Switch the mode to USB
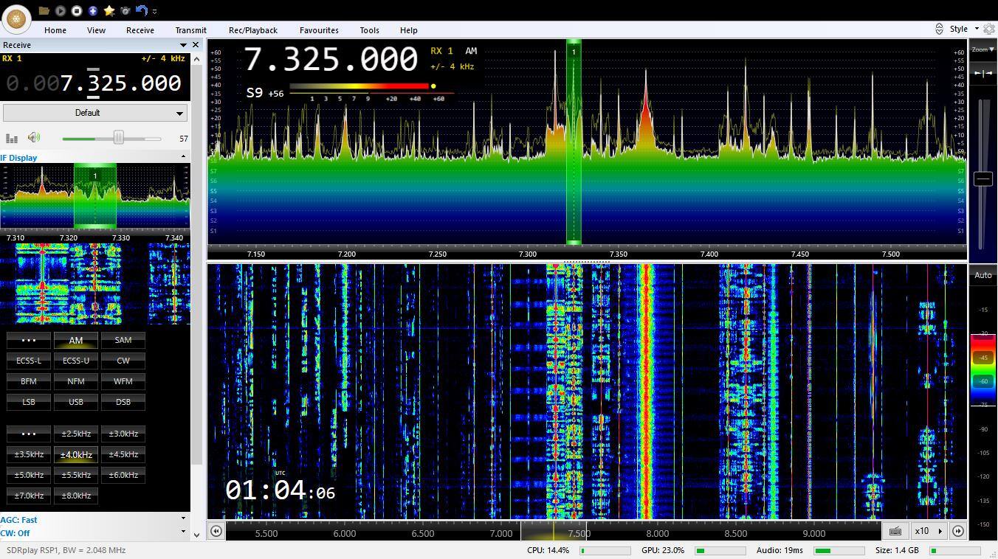Viewport: 998px width, 559px height. tap(76, 402)
